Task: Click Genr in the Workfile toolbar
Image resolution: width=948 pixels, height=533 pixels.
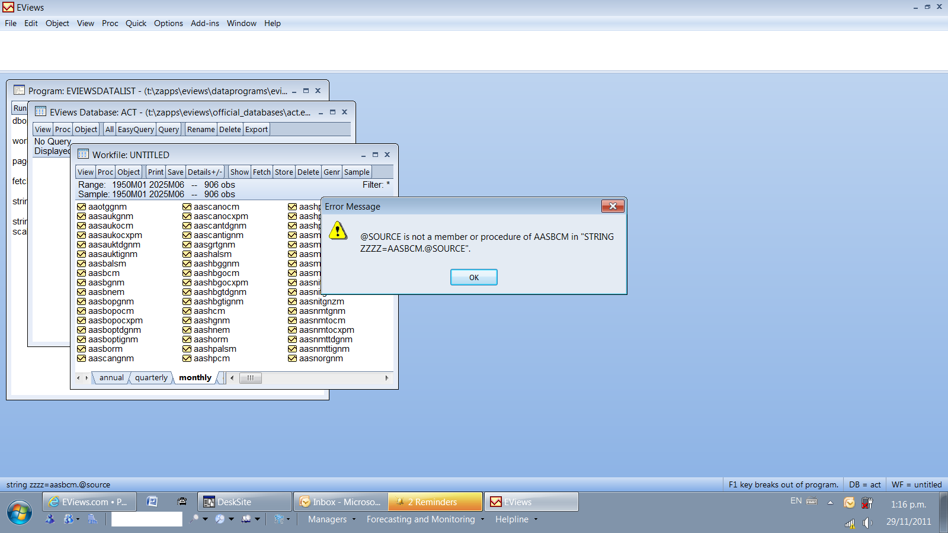Action: (x=332, y=172)
